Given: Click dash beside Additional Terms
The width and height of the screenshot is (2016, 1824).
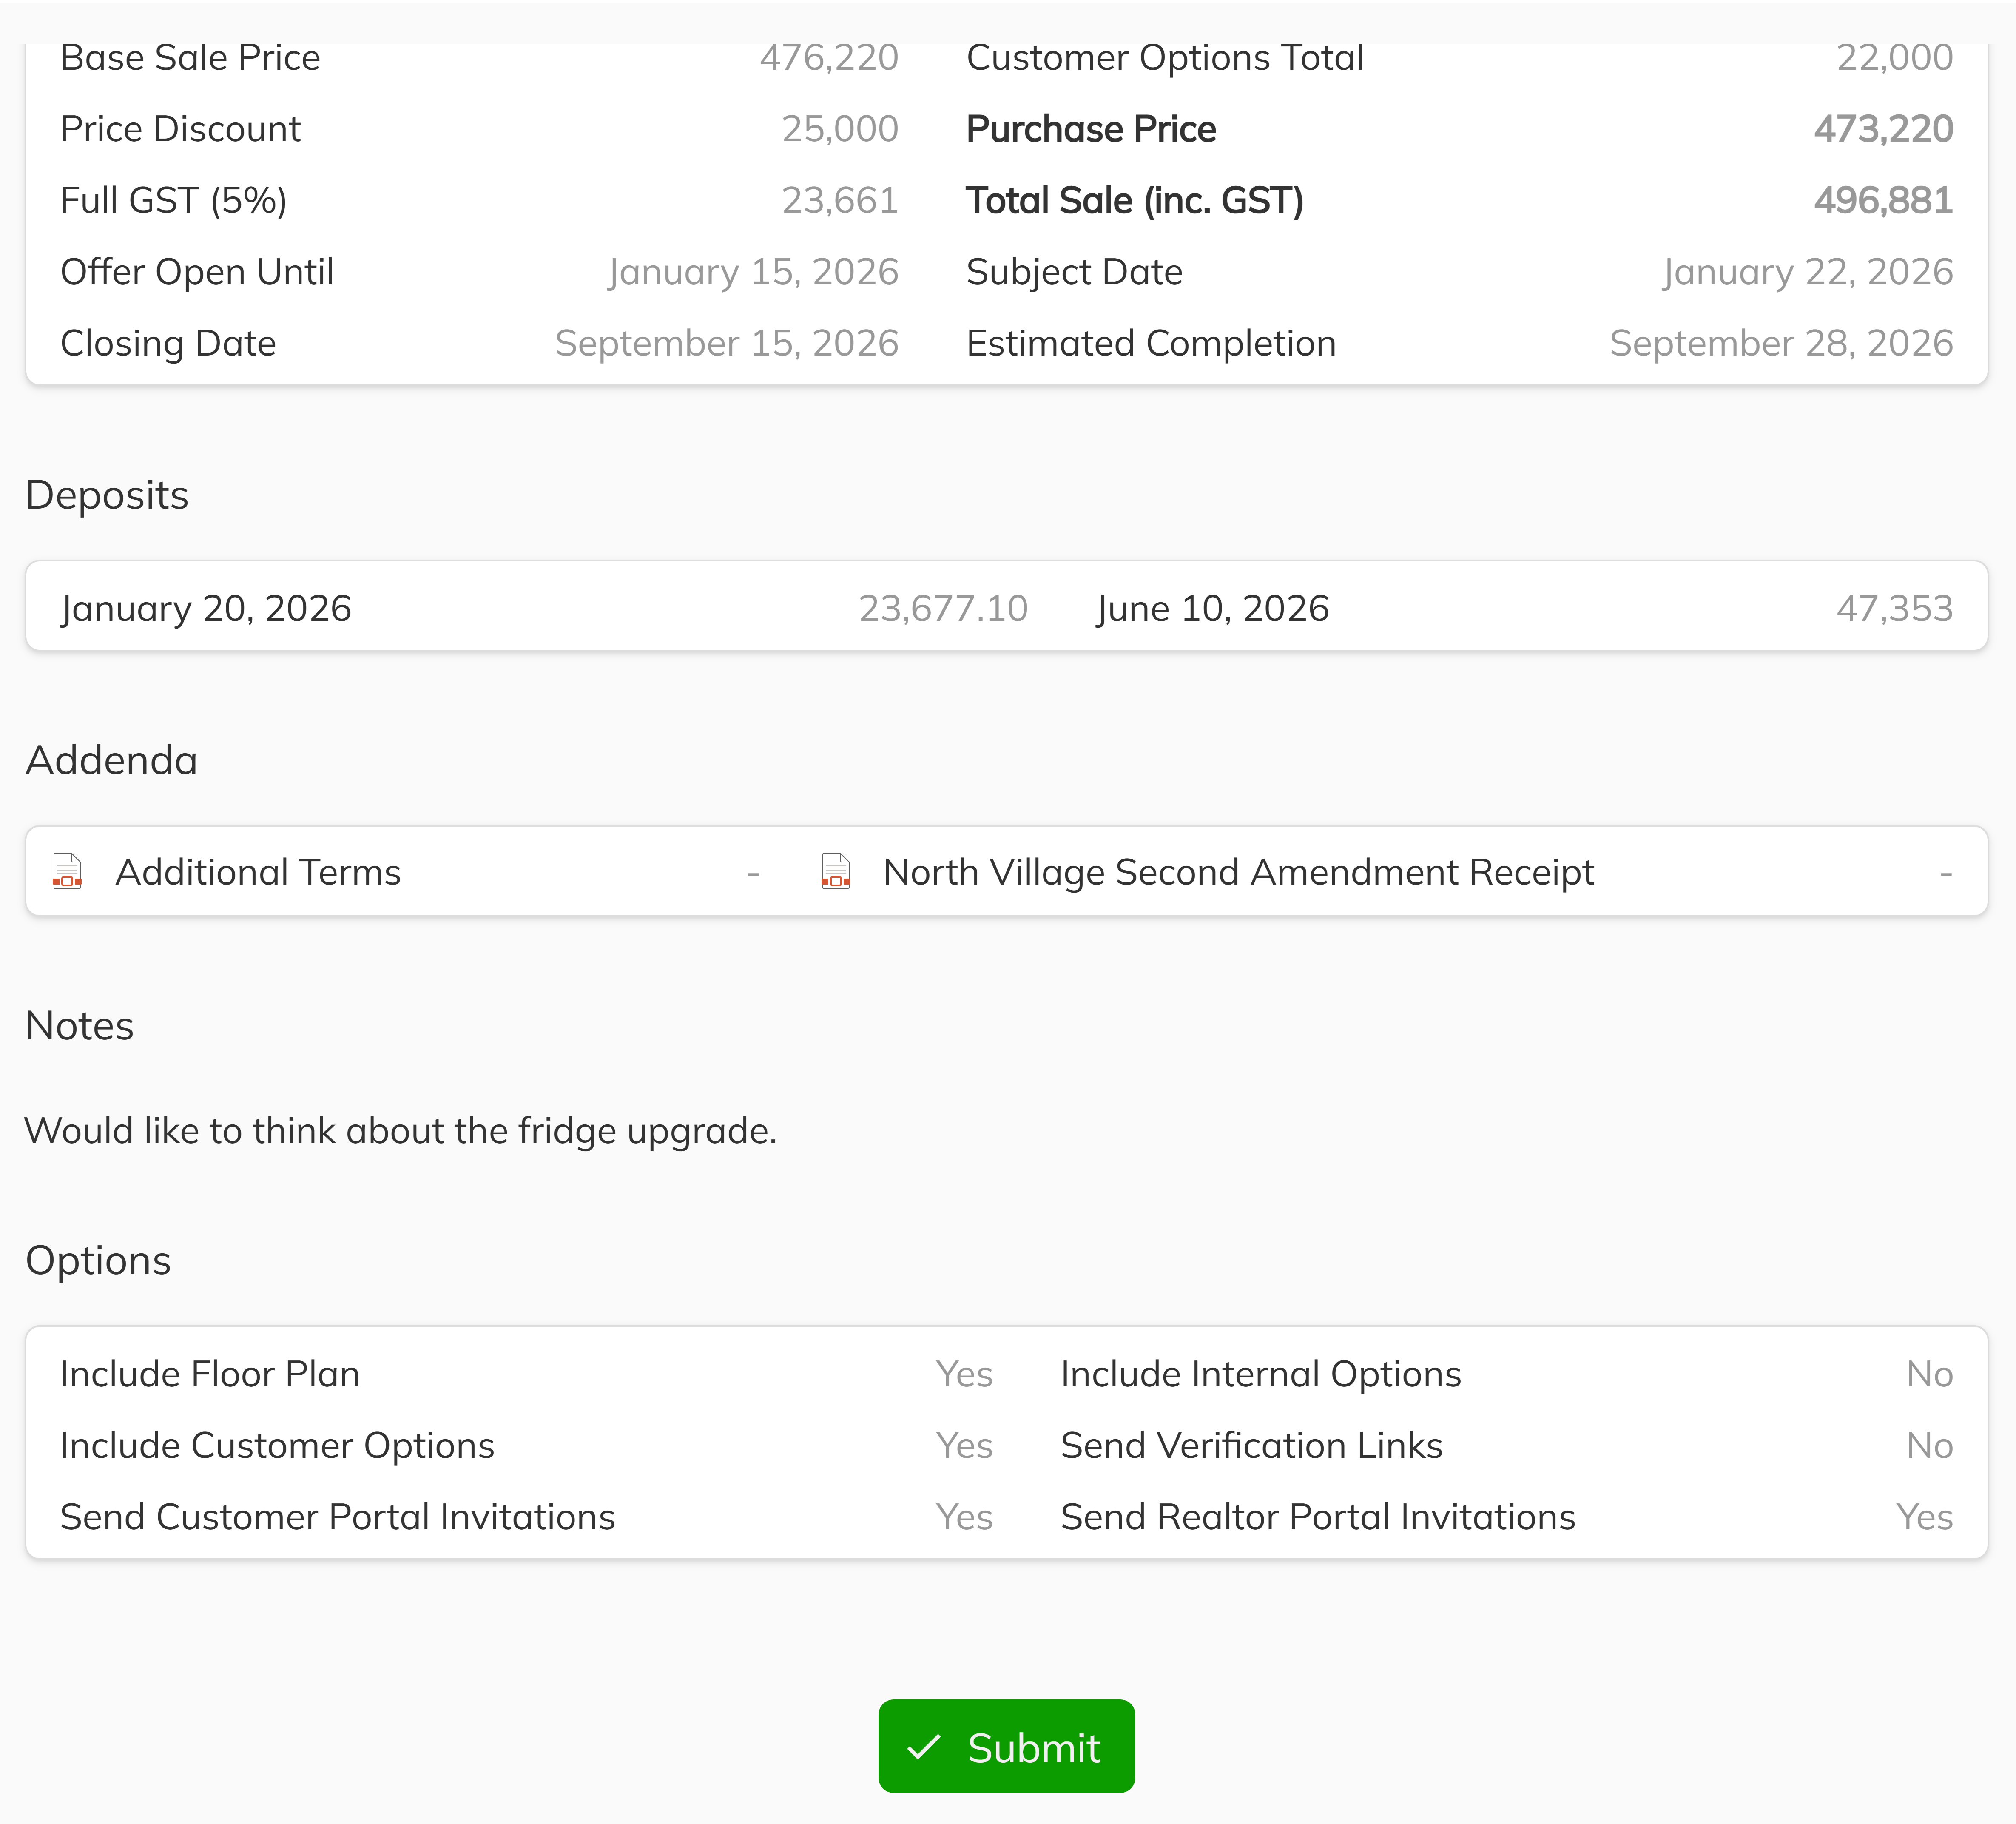Looking at the screenshot, I should [753, 874].
